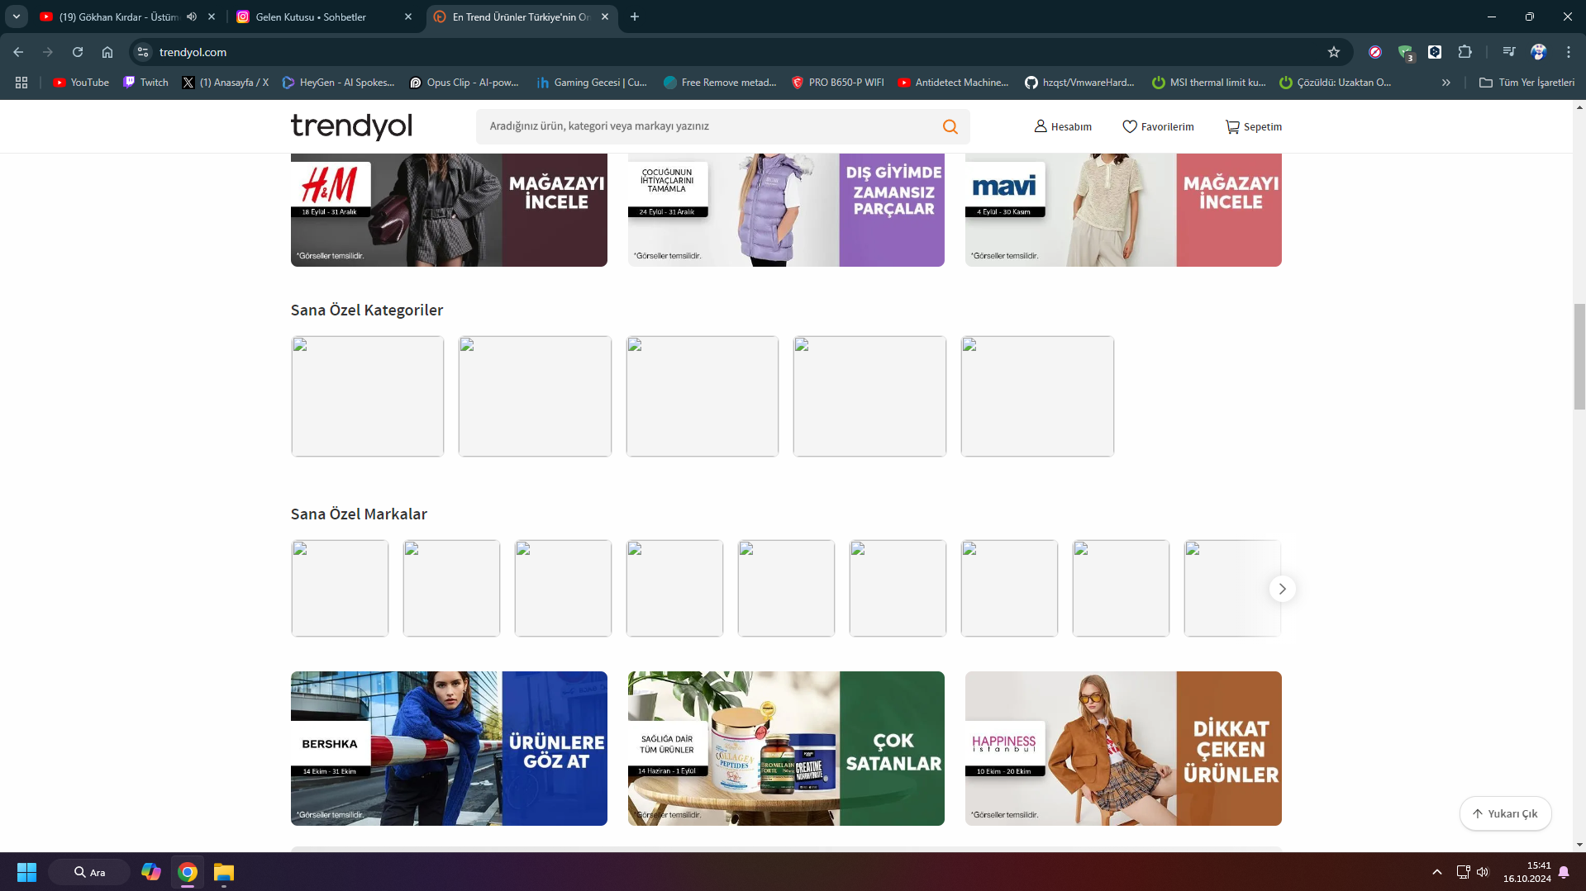Screen dimensions: 1586x891
Task: Mute the YouTube tab audio icon
Action: 192,17
